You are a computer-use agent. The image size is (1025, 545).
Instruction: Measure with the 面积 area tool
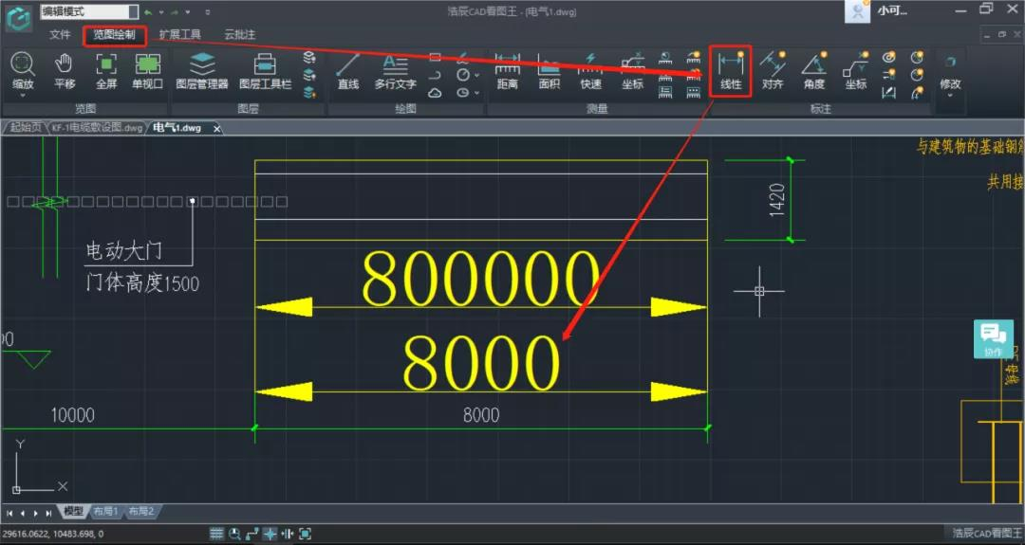click(550, 70)
